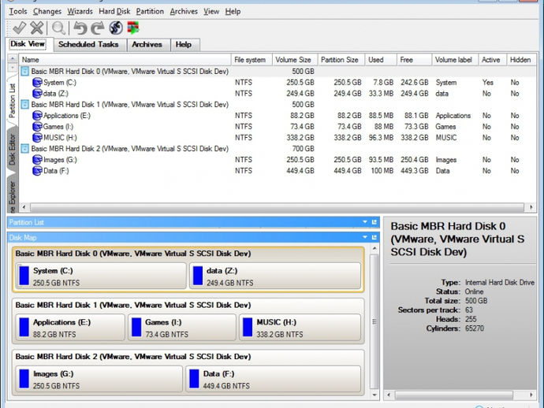Click the Apply changes checkmark icon
Image resolution: width=544 pixels, height=408 pixels.
(x=19, y=28)
